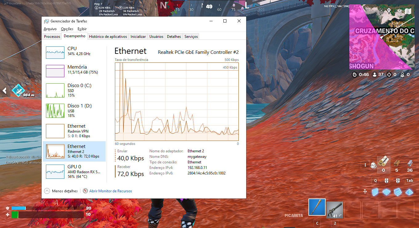Click the Enviar 40,0 Kbps value

(131, 158)
